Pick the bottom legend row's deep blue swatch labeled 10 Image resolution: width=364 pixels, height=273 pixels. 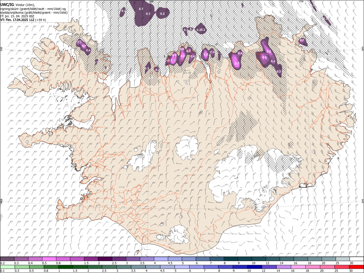tap(254, 267)
